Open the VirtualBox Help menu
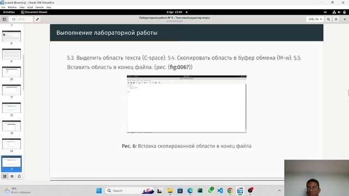349x196 pixels. pyautogui.click(x=49, y=7)
